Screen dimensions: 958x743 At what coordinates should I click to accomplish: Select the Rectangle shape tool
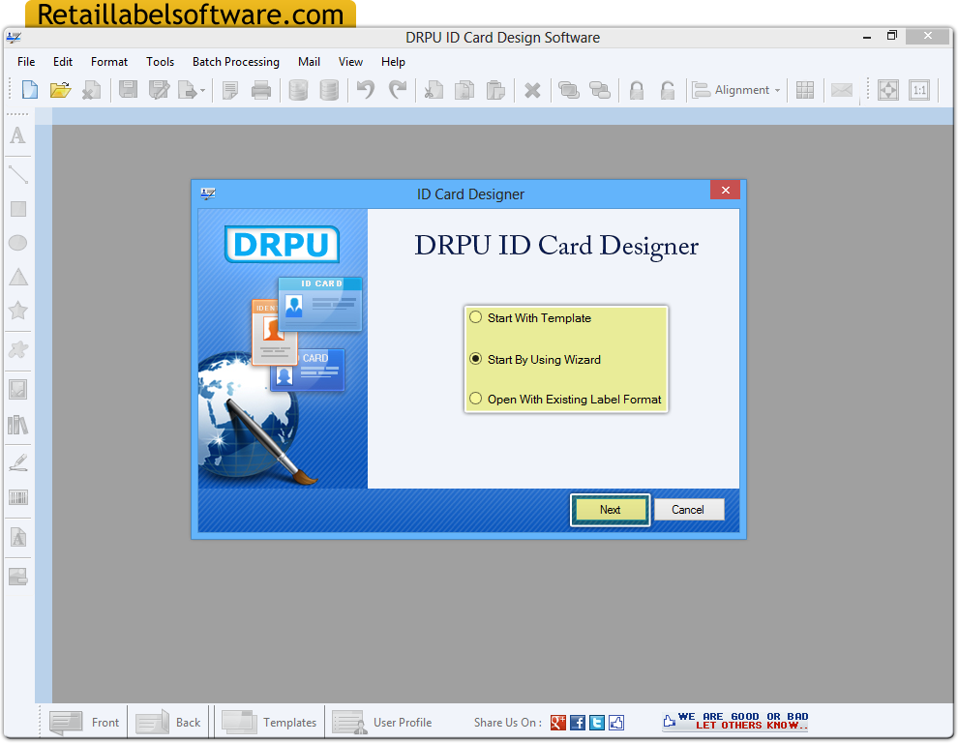click(x=18, y=209)
